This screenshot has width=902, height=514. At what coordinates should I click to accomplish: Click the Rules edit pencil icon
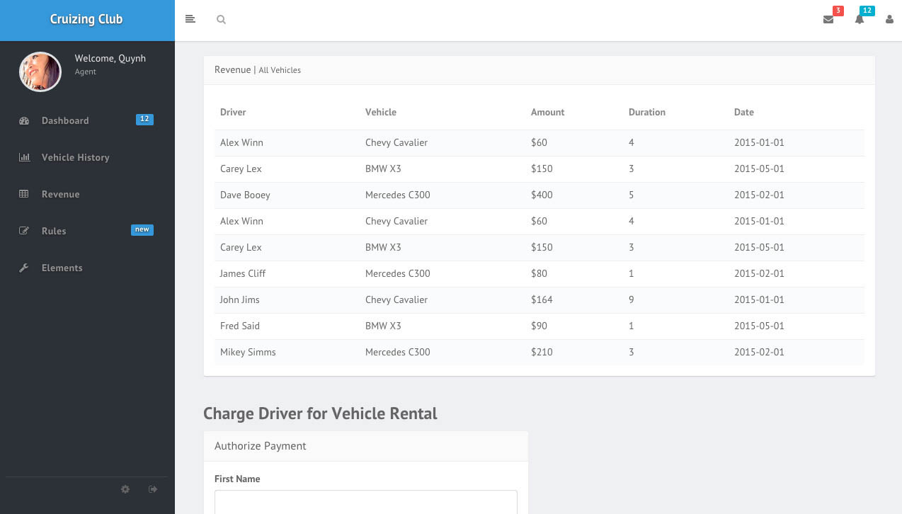(24, 231)
